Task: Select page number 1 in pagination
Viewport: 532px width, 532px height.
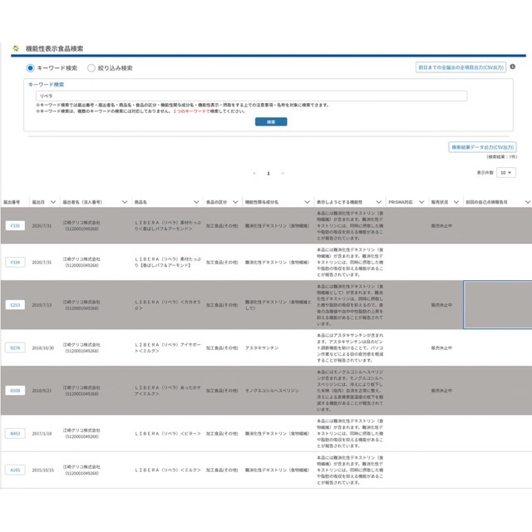Action: pos(268,173)
